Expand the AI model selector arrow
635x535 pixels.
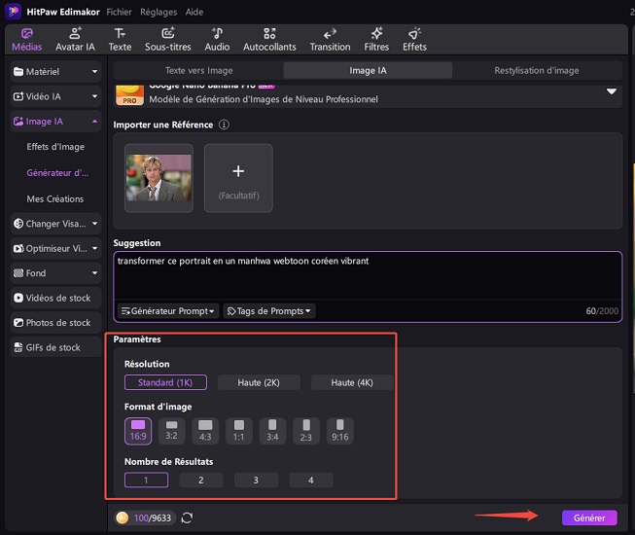point(612,91)
